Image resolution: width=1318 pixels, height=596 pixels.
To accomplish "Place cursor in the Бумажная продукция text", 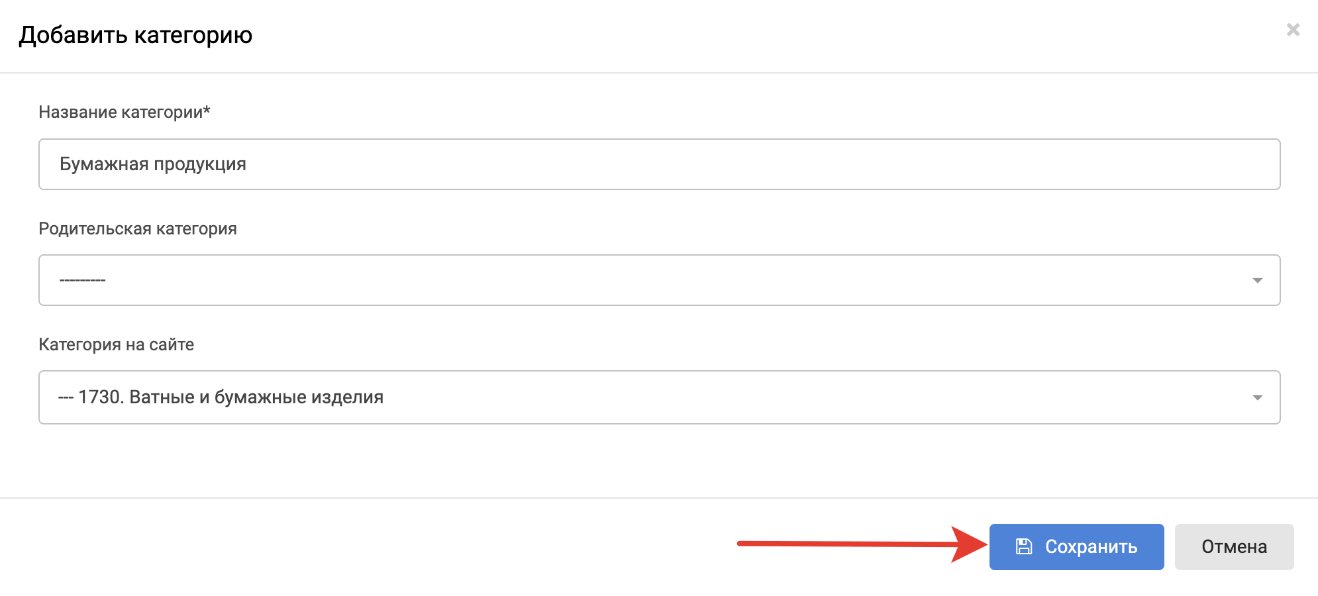I will pyautogui.click(x=153, y=164).
